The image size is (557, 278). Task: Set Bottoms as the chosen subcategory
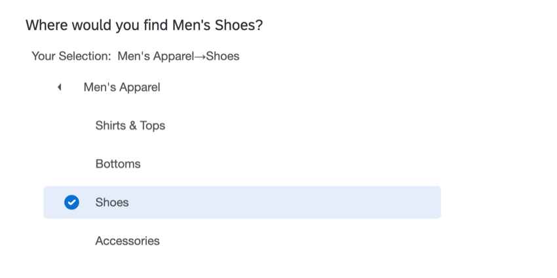[118, 164]
